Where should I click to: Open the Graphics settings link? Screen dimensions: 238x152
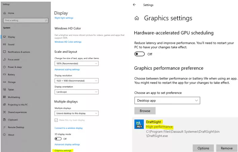pos(64,150)
